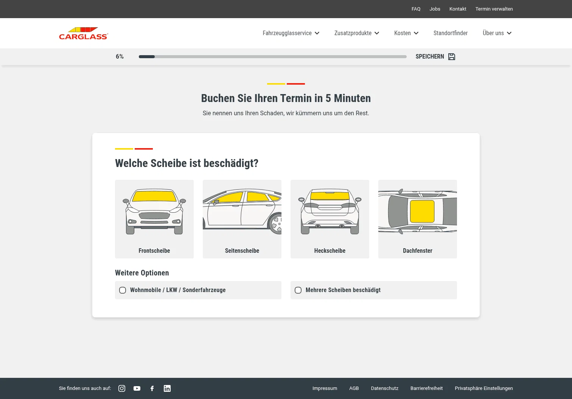Screen dimensions: 572x399
Task: Open Barrierefreiheit page
Action: (x=427, y=388)
